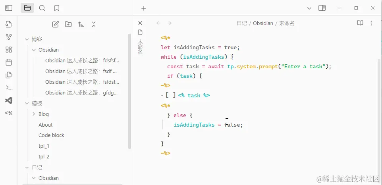The height and width of the screenshot is (185, 382).
Task: Open note ending with fsdf ...
Action: pyautogui.click(x=82, y=71)
